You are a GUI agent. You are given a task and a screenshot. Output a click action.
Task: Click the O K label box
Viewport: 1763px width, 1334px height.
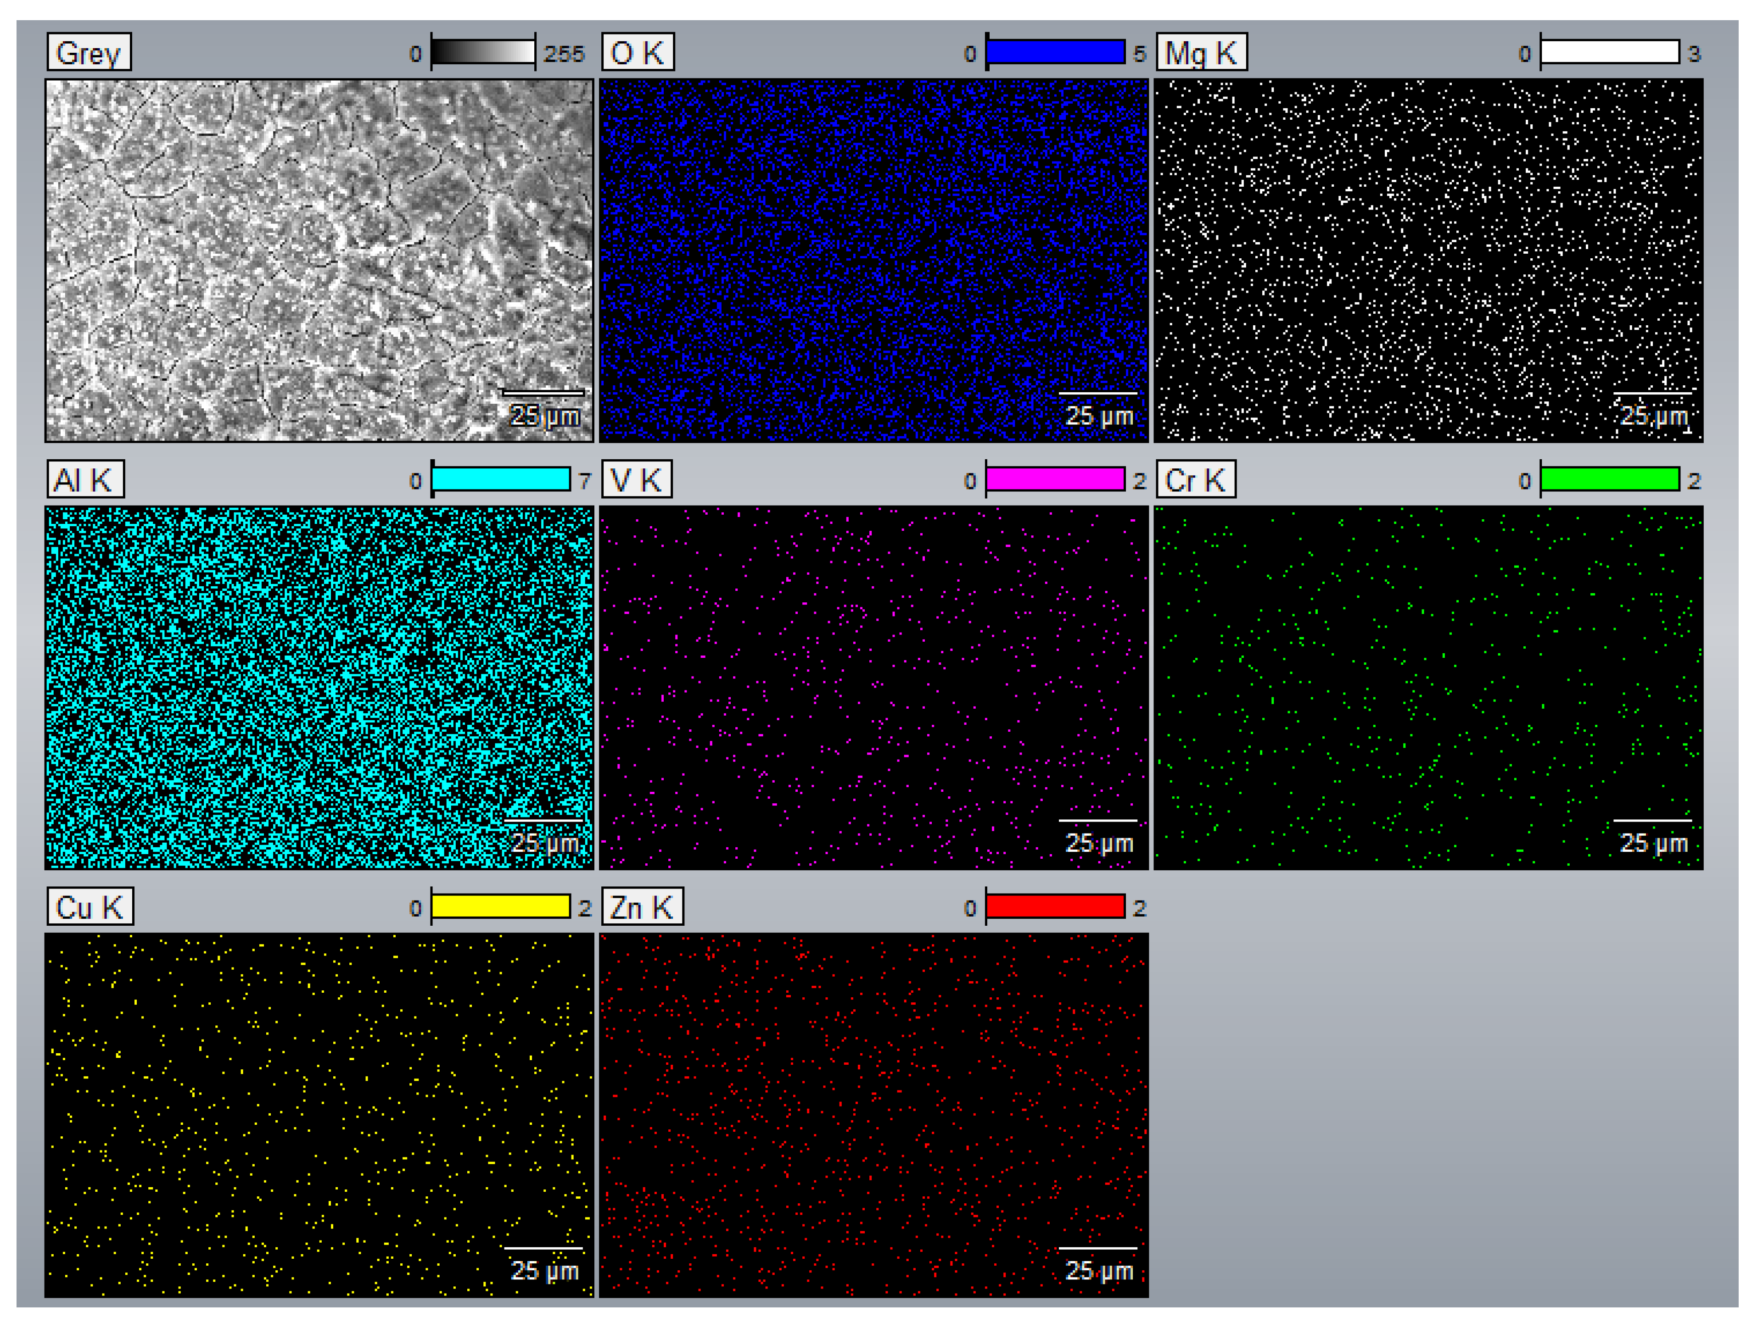point(638,53)
